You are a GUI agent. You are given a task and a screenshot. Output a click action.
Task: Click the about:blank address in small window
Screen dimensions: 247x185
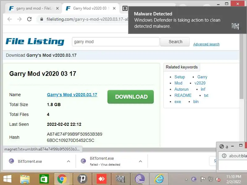(x=238, y=156)
